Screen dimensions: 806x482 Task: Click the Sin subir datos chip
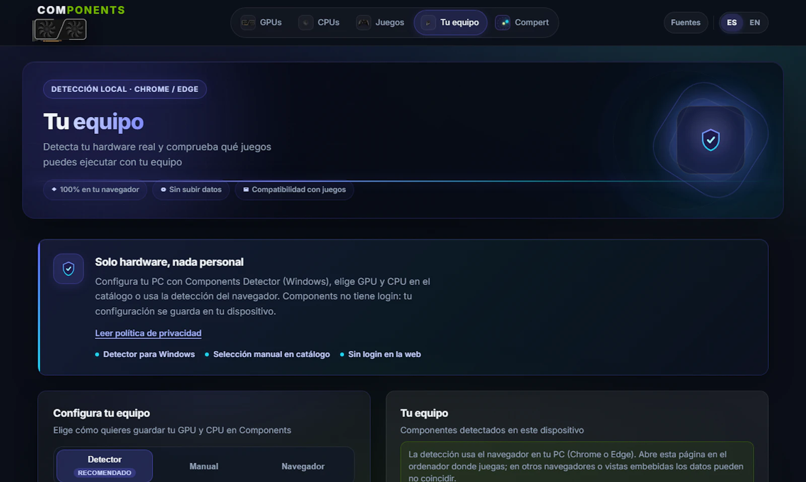click(x=191, y=190)
